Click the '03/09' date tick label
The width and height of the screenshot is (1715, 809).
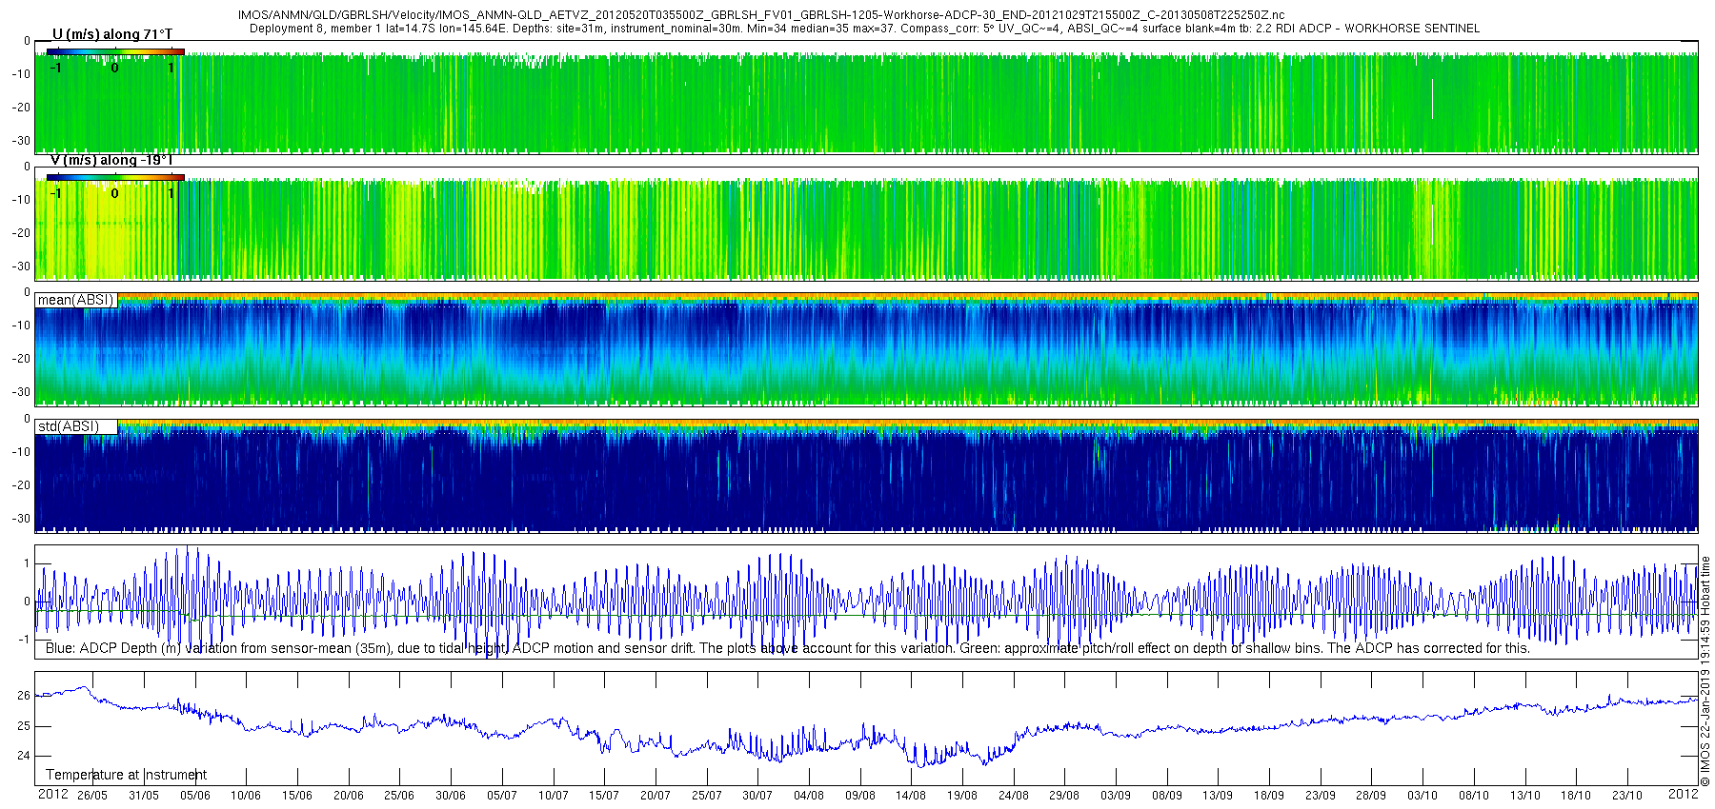coord(1116,796)
